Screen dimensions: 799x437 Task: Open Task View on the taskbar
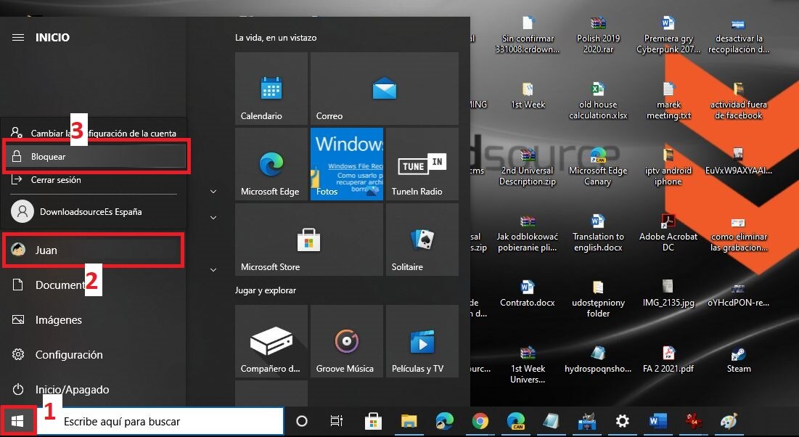336,421
